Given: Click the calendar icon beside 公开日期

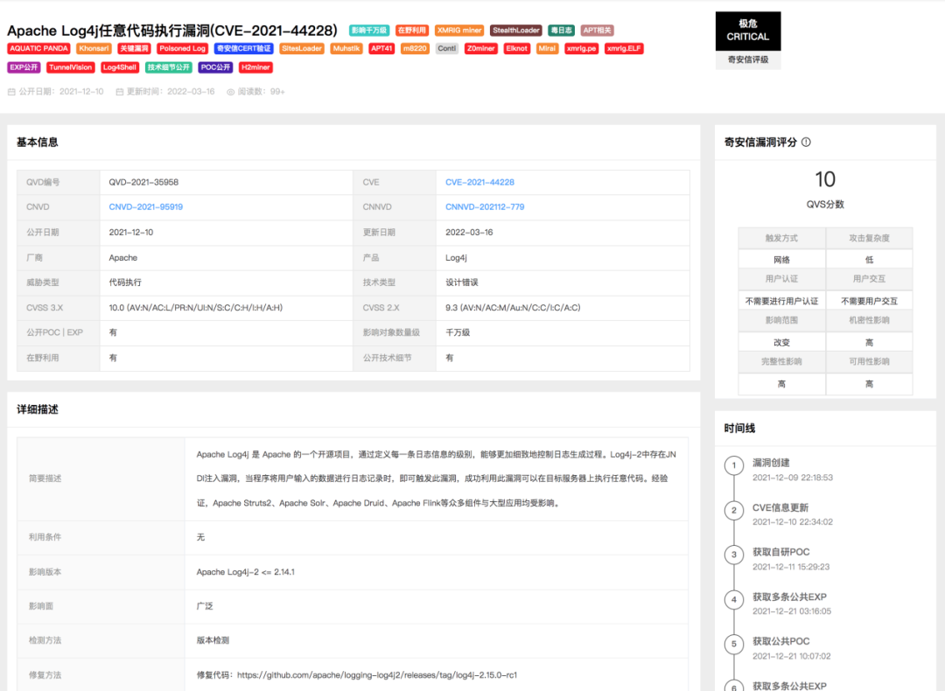Looking at the screenshot, I should (11, 92).
